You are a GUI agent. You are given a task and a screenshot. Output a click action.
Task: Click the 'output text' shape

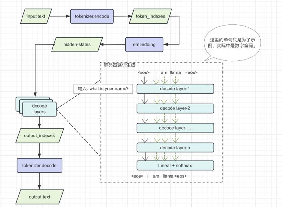point(39,197)
